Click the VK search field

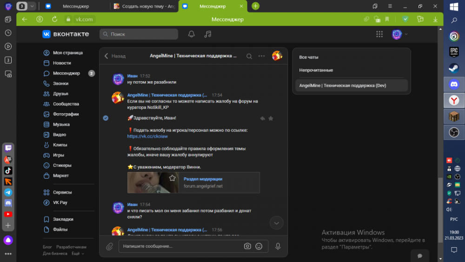pyautogui.click(x=139, y=34)
